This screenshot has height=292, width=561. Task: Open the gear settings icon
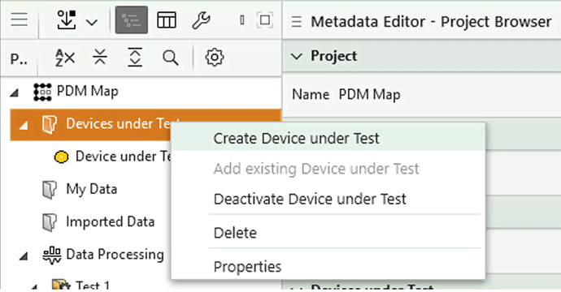[x=215, y=58]
